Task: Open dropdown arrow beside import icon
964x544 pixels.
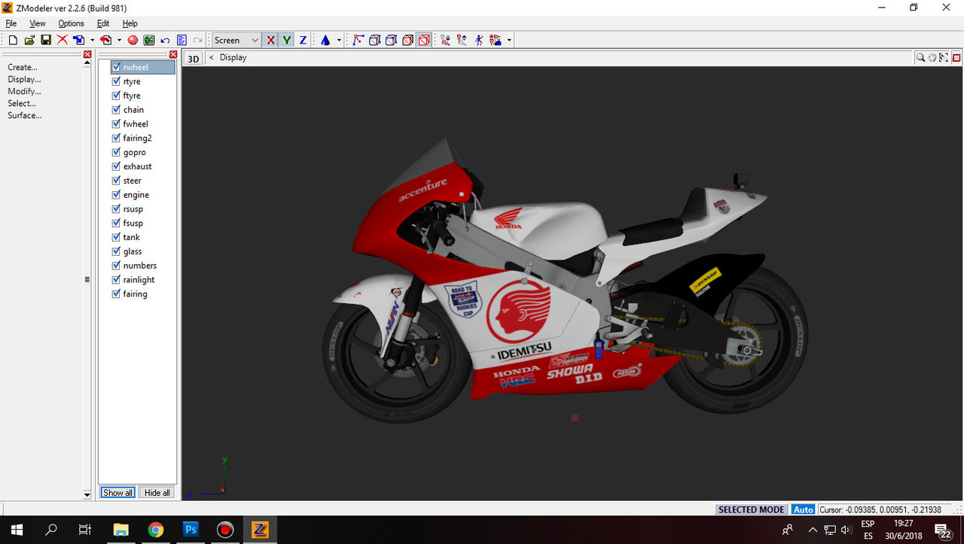Action: 92,40
